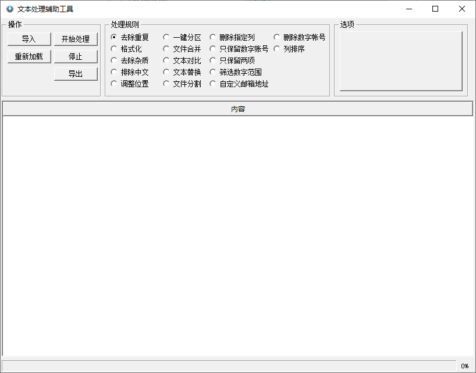
Task: Export results using 导出 button
Action: coord(76,74)
